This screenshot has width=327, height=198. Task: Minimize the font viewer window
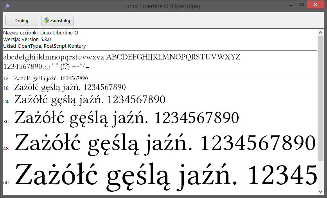pyautogui.click(x=291, y=5)
